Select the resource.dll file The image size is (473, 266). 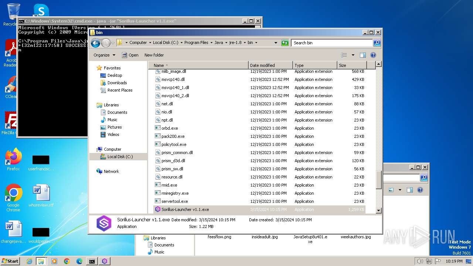pos(172,177)
